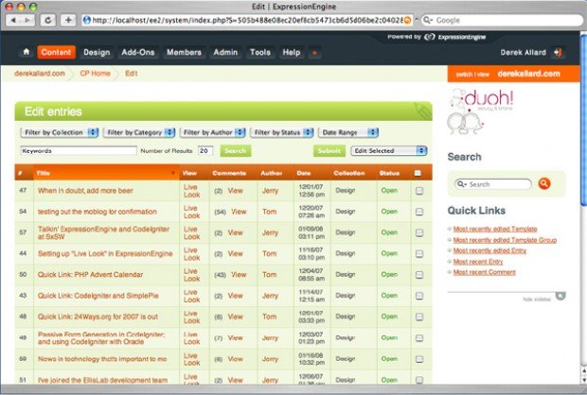
Task: Go to the control panel home icon
Action: pyautogui.click(x=26, y=52)
